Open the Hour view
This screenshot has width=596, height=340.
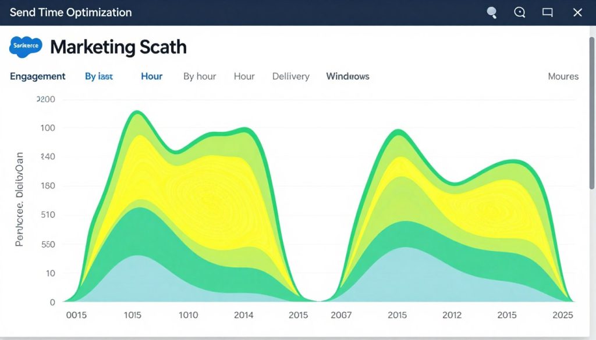click(151, 76)
